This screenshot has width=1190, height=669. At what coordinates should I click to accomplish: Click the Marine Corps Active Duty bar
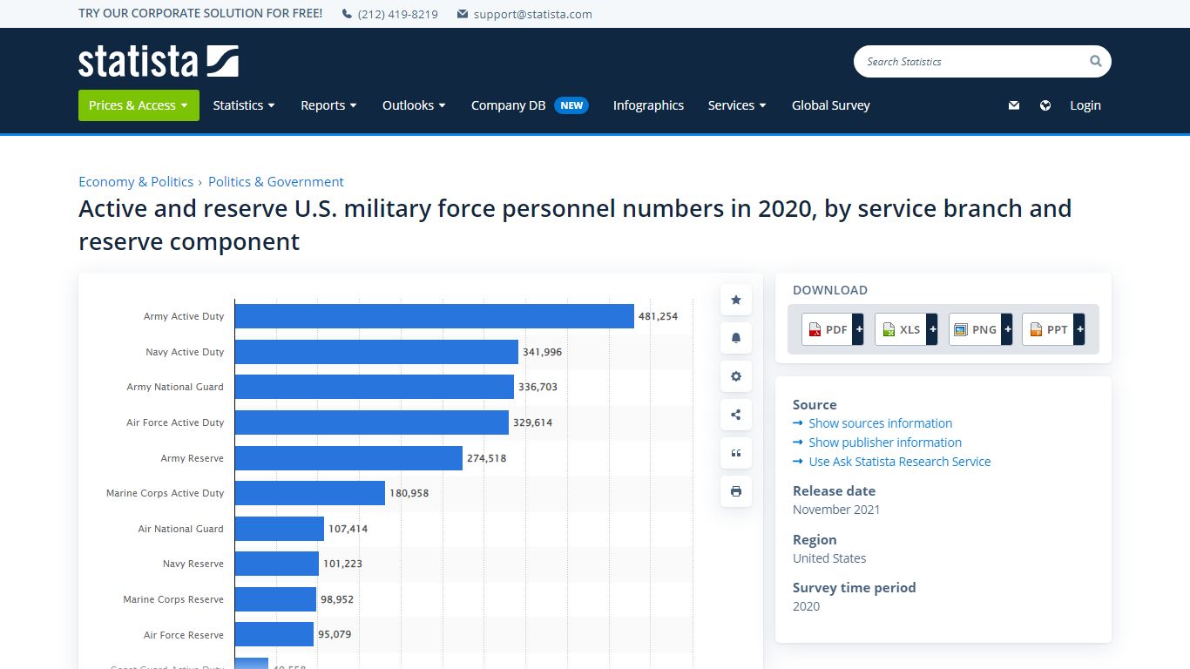click(x=310, y=493)
